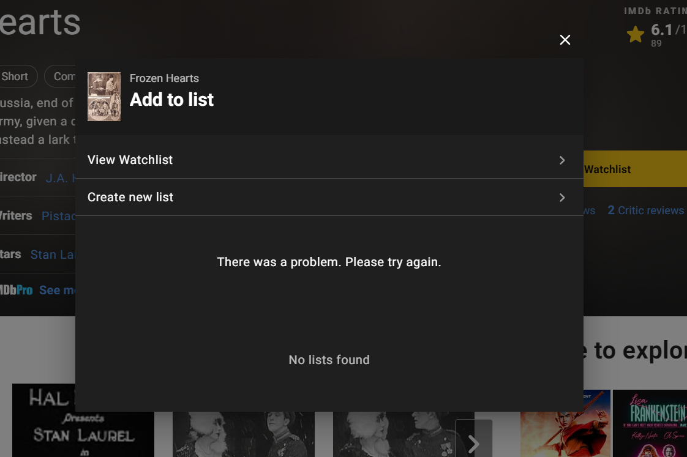Image resolution: width=687 pixels, height=457 pixels.
Task: Click the yellow IMDb rating star
Action: 636,34
